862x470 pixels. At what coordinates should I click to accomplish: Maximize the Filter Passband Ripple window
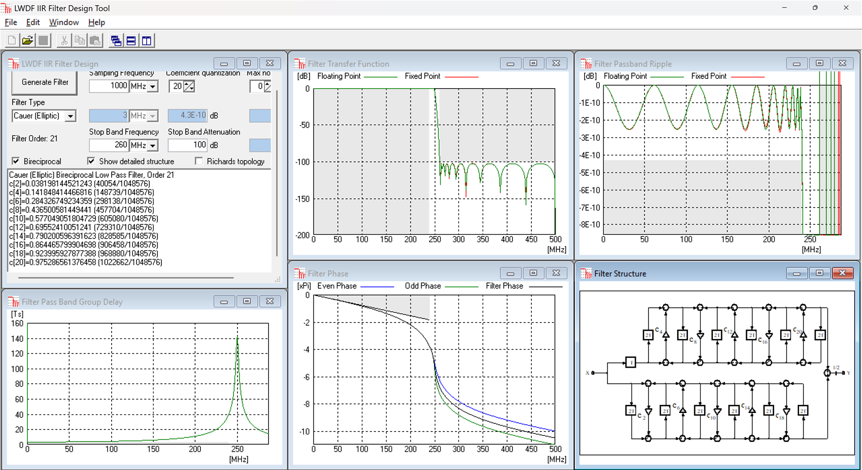tap(820, 63)
